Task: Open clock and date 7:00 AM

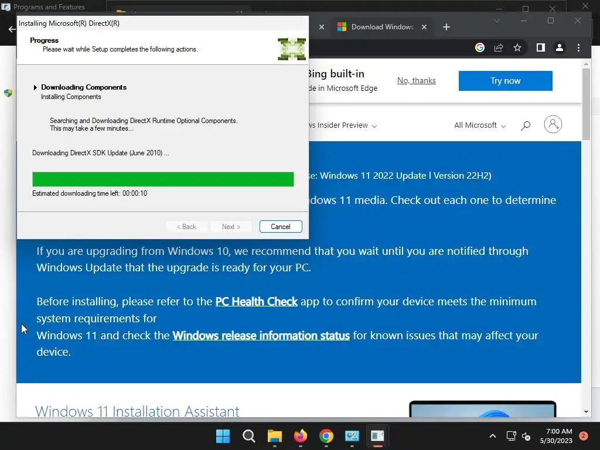Action: 557,436
